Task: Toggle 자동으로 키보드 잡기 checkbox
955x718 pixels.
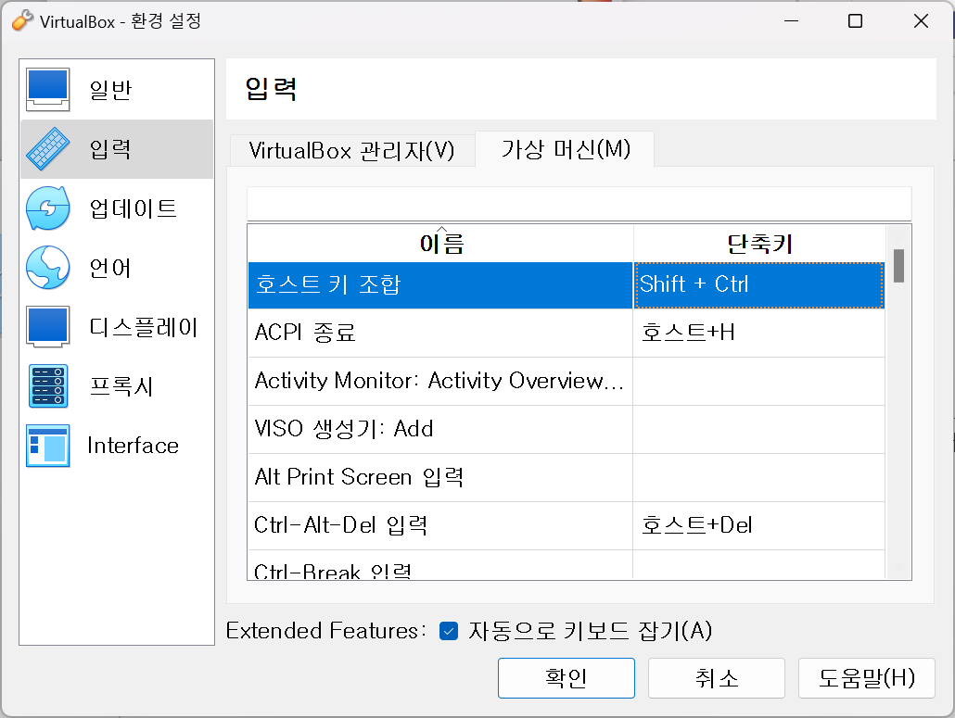Action: coord(449,631)
